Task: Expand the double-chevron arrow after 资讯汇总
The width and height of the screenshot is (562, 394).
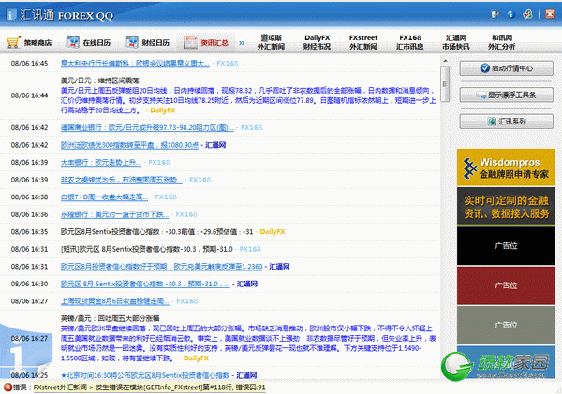Action: tap(242, 43)
